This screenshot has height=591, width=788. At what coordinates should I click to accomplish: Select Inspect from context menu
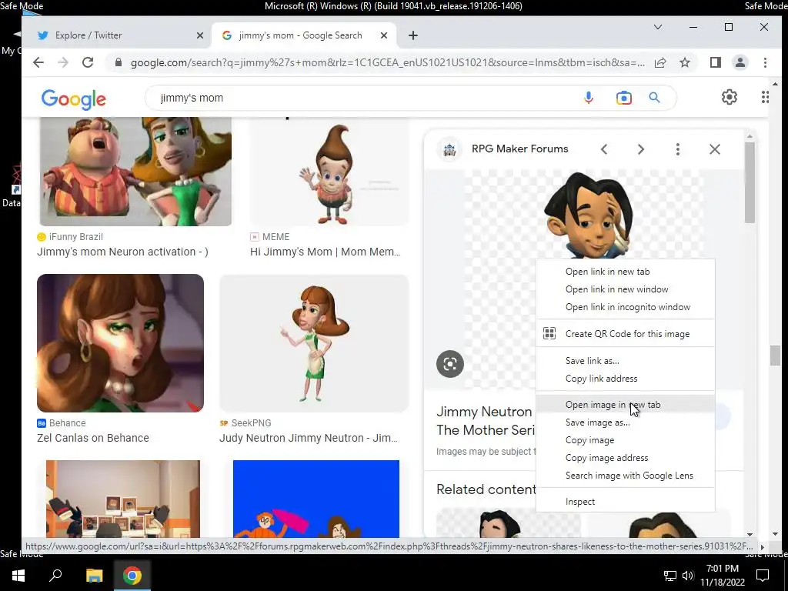625,502
